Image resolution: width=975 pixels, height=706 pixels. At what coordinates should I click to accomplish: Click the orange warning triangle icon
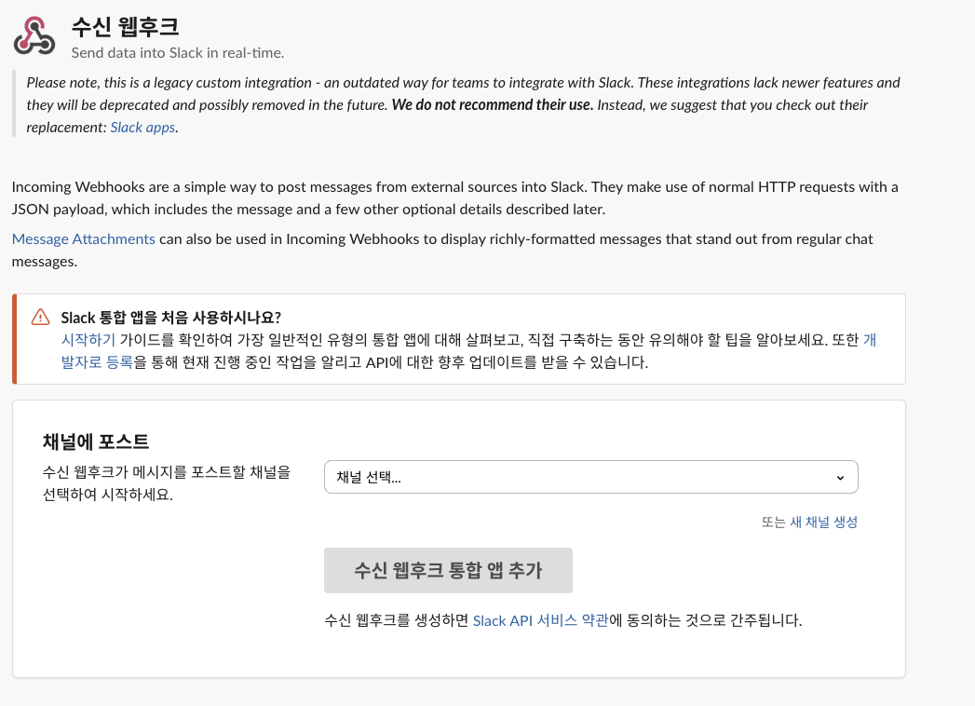pyautogui.click(x=40, y=318)
